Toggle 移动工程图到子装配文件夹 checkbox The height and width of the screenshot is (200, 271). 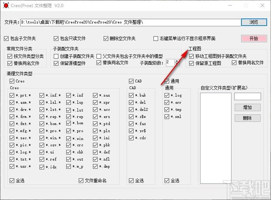(x=191, y=56)
